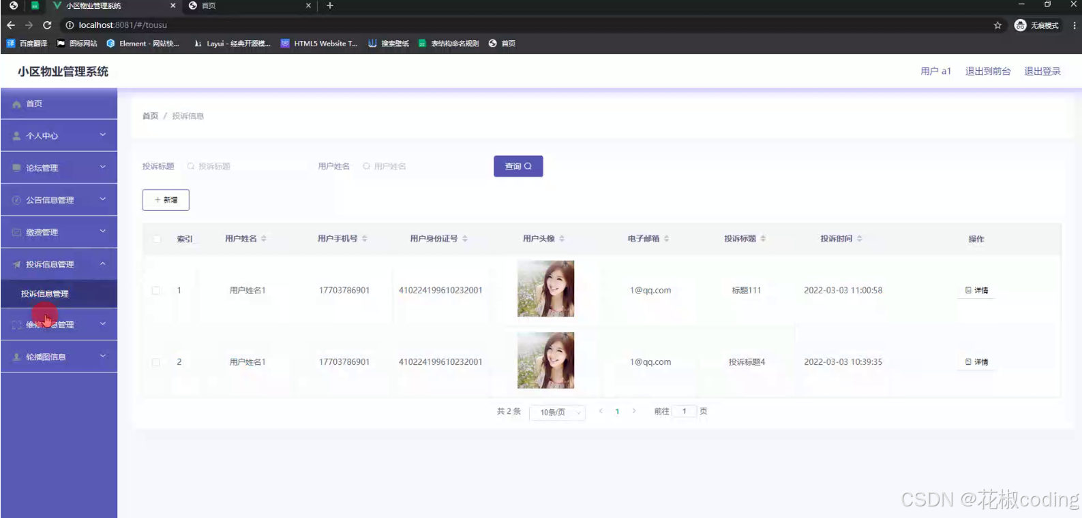Click the avatar thumbnail in row 2
The image size is (1082, 518).
coord(545,360)
